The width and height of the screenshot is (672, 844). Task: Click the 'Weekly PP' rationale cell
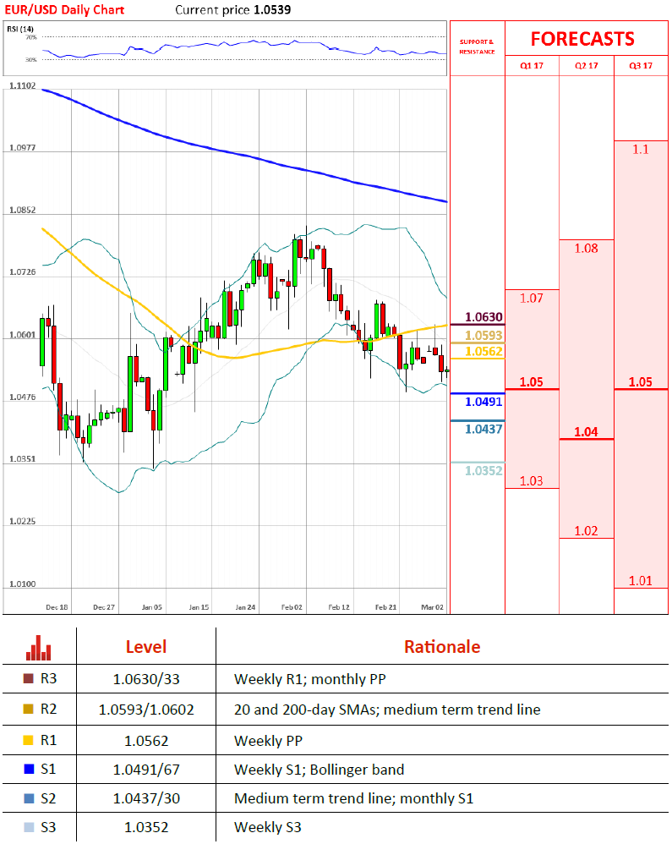pyautogui.click(x=269, y=741)
